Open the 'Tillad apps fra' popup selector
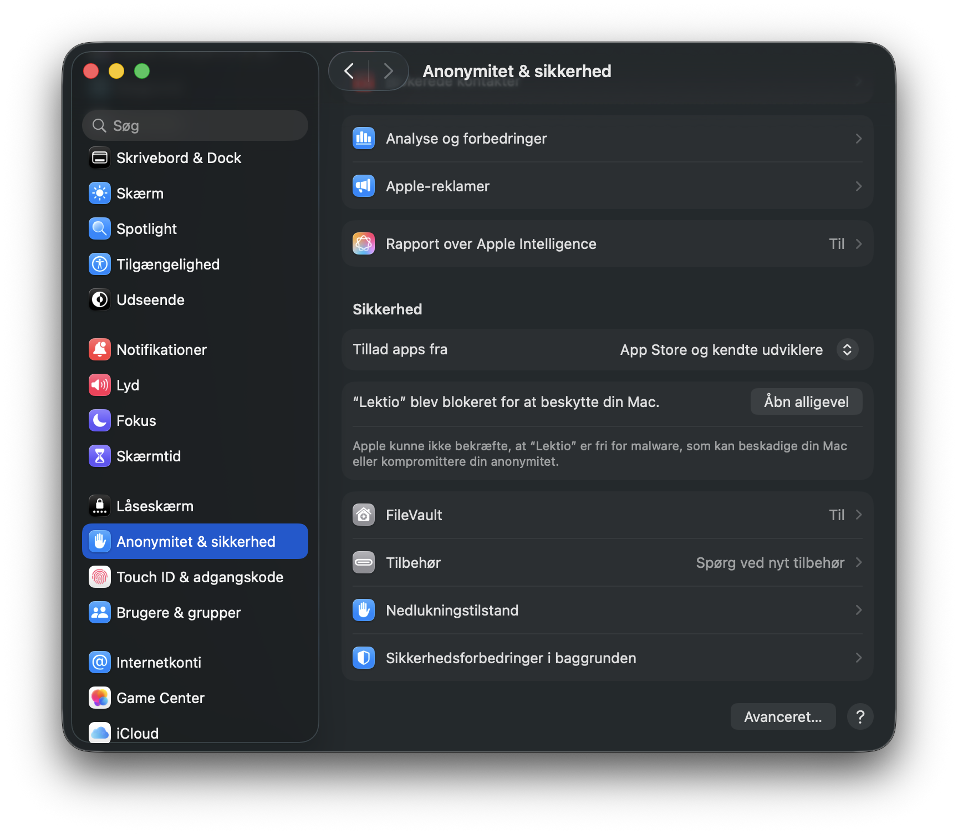This screenshot has width=958, height=834. coord(847,350)
